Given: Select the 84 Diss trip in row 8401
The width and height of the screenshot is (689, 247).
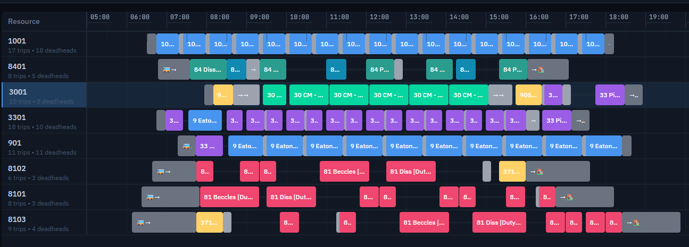Looking at the screenshot, I should 208,70.
